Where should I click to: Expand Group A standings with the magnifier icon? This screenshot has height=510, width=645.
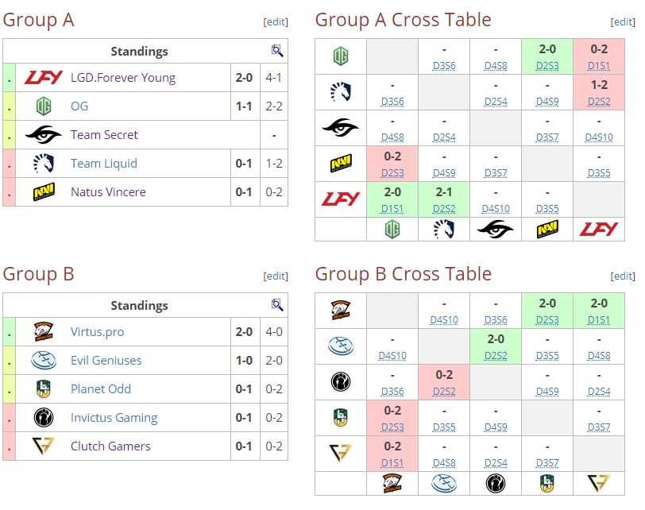click(x=277, y=51)
